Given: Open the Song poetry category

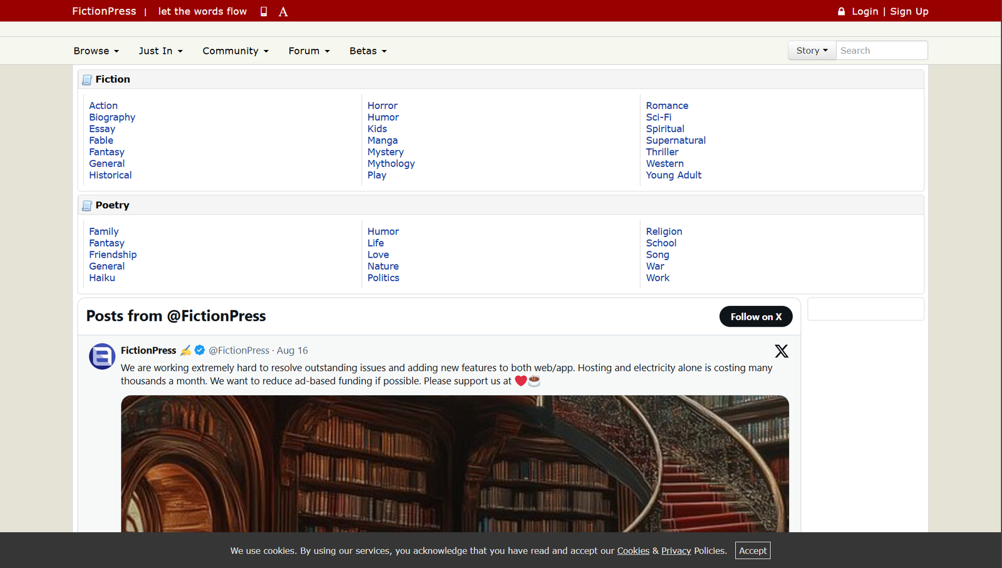Looking at the screenshot, I should pos(658,255).
